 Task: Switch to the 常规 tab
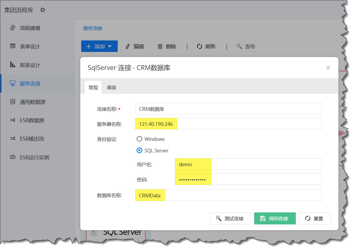93,87
